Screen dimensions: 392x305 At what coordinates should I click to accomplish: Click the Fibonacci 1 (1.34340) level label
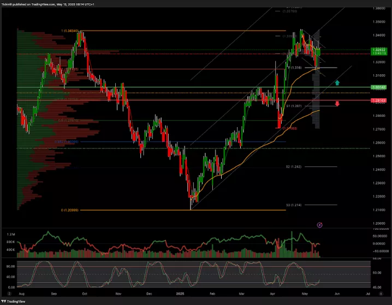pyautogui.click(x=70, y=31)
